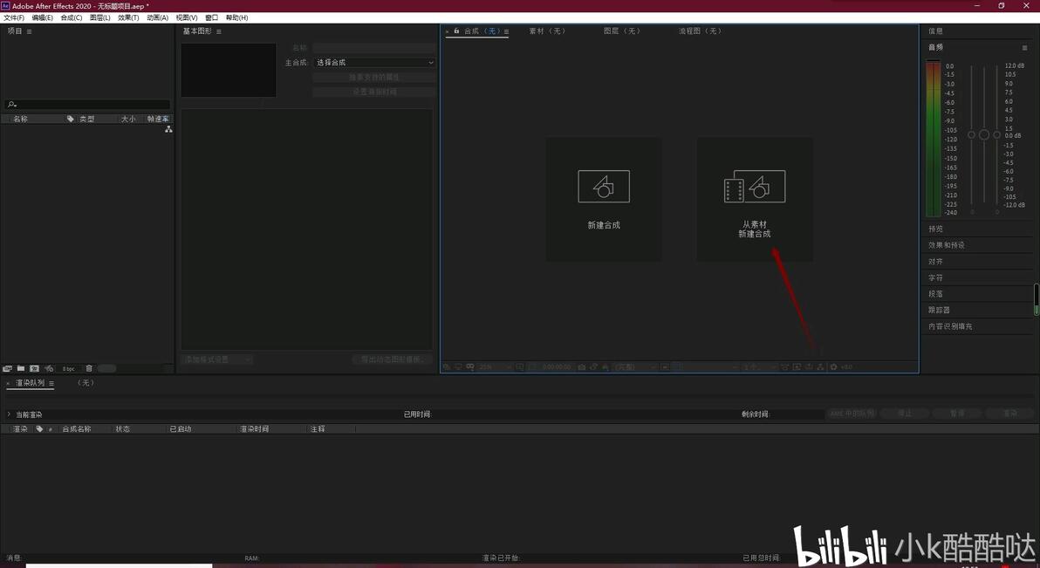
Task: Click the Interpret Footage icon in project panel
Action: click(x=7, y=368)
